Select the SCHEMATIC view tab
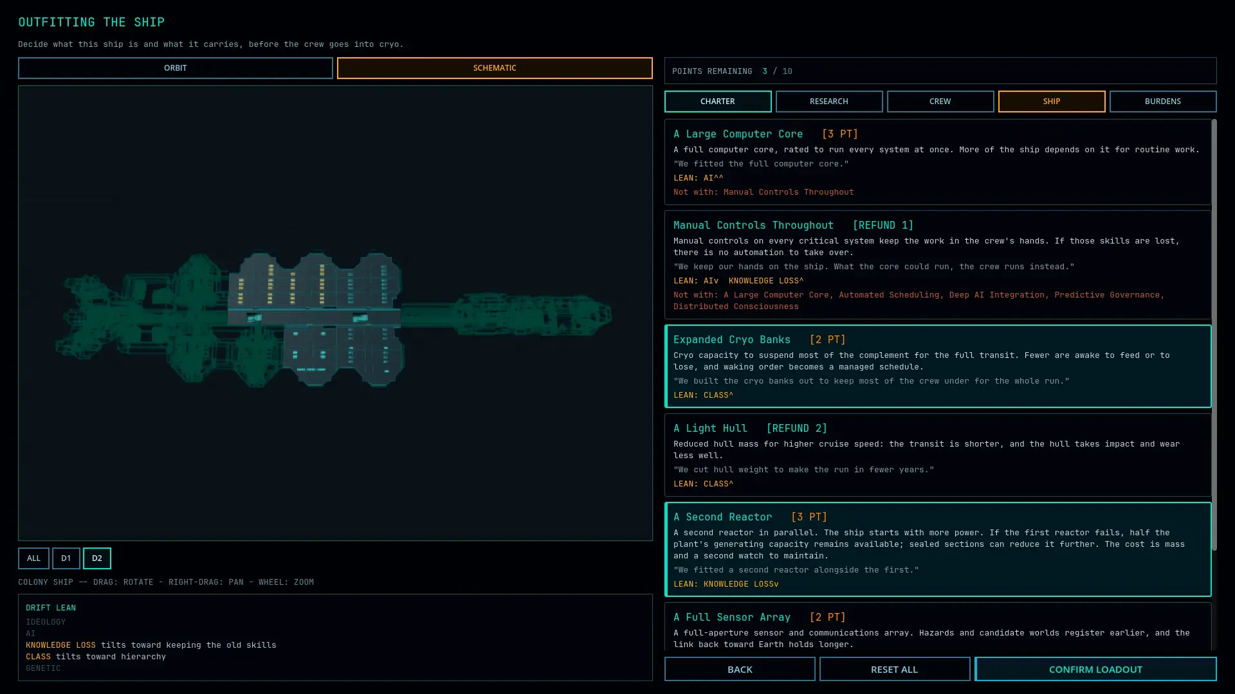The image size is (1235, 694). click(x=495, y=68)
